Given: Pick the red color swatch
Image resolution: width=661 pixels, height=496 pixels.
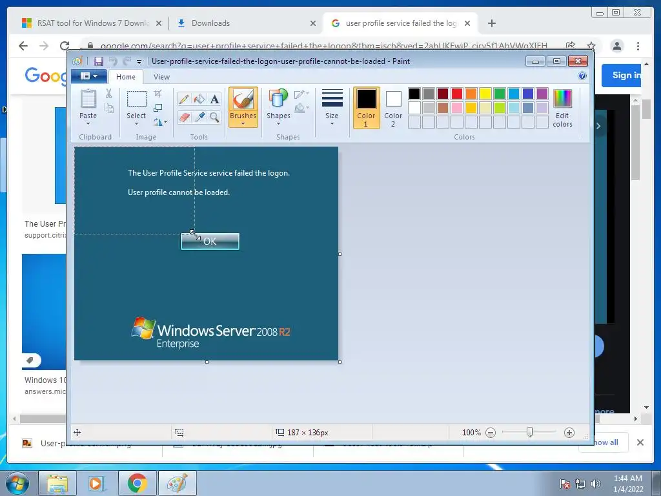Looking at the screenshot, I should [x=457, y=94].
